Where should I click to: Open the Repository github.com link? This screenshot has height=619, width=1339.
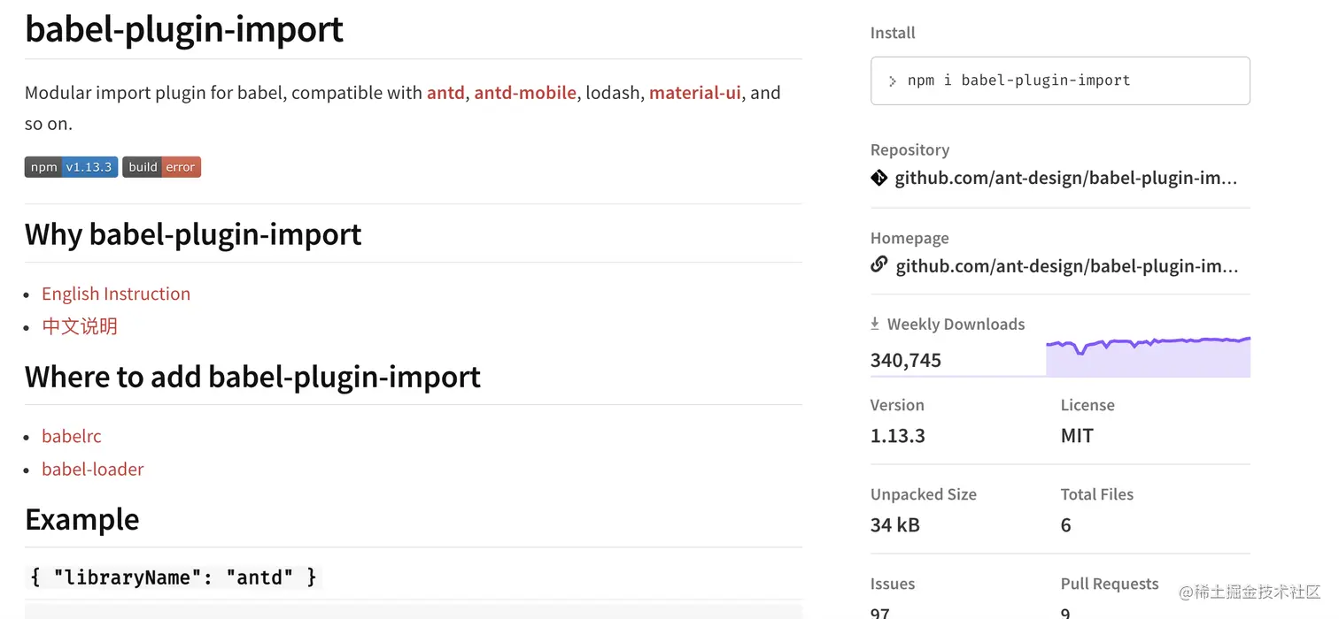[x=1066, y=178]
